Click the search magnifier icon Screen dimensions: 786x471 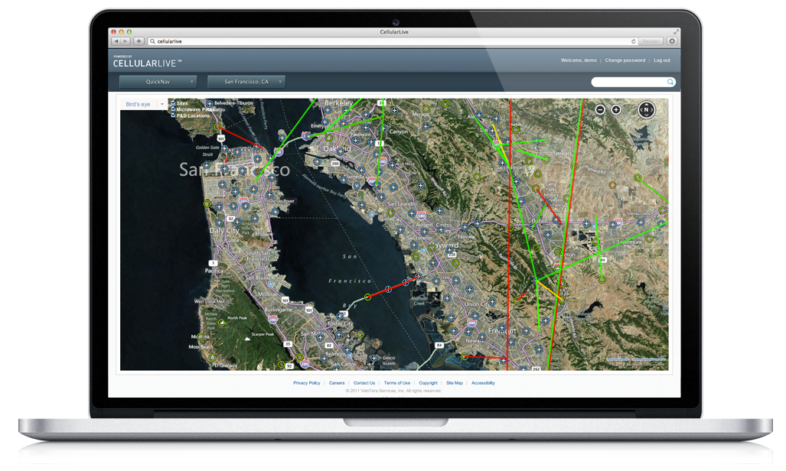(x=670, y=82)
